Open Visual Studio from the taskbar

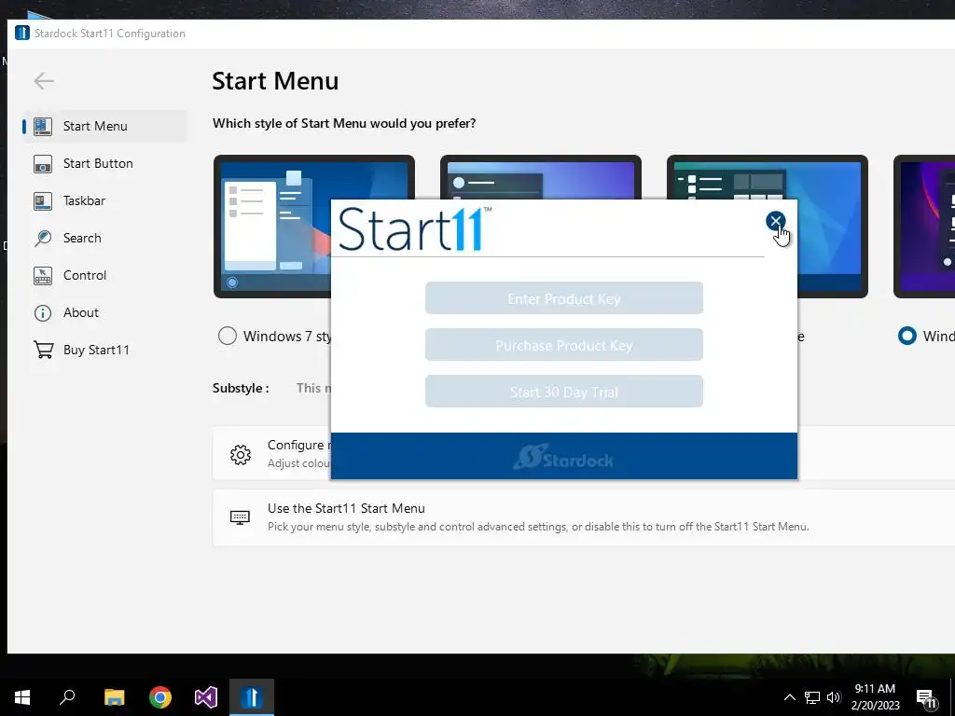click(x=206, y=697)
